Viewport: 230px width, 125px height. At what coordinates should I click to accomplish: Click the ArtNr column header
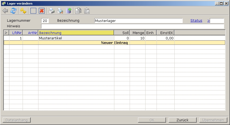pyautogui.click(x=30, y=33)
